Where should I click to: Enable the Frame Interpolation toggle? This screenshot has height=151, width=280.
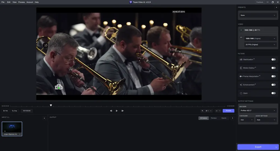click(x=273, y=76)
